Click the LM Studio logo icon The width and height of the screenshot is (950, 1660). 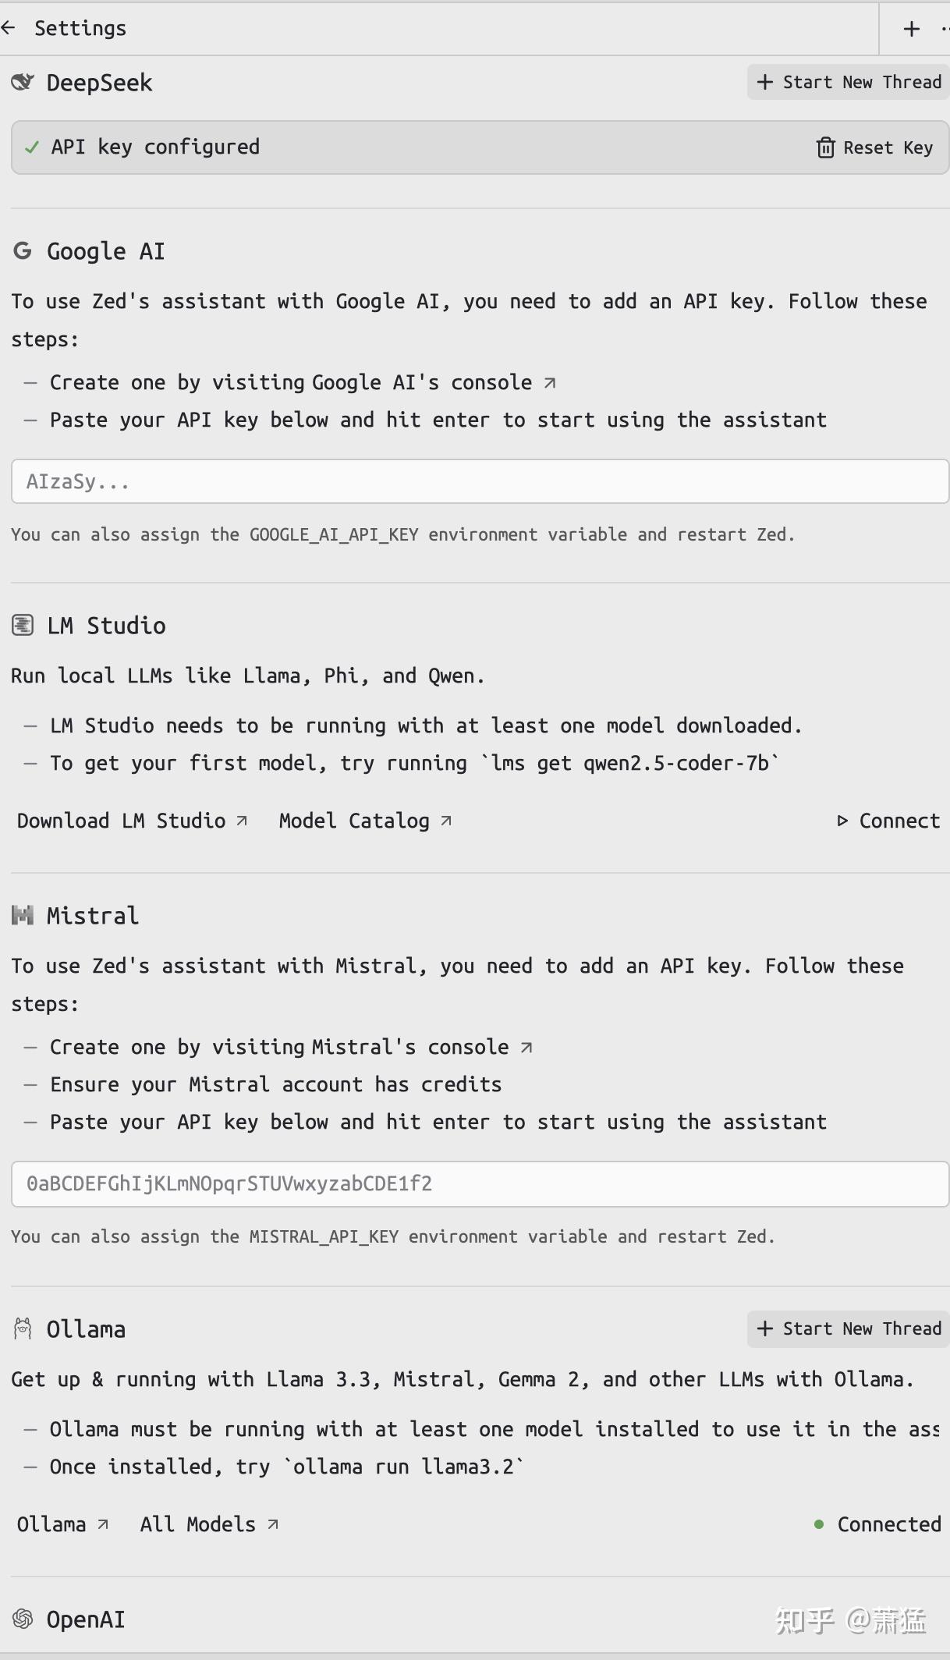coord(23,626)
